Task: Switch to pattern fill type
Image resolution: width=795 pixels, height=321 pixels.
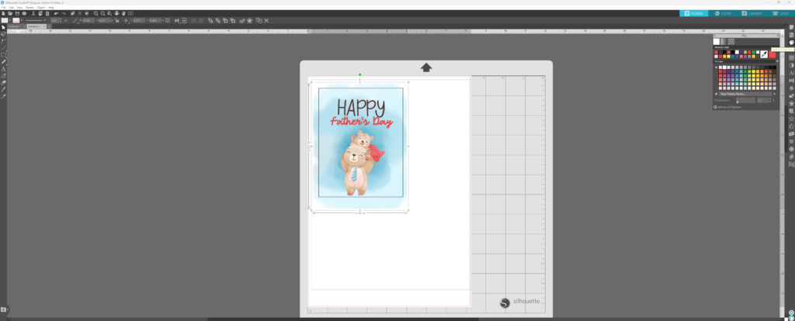Action: click(x=731, y=41)
